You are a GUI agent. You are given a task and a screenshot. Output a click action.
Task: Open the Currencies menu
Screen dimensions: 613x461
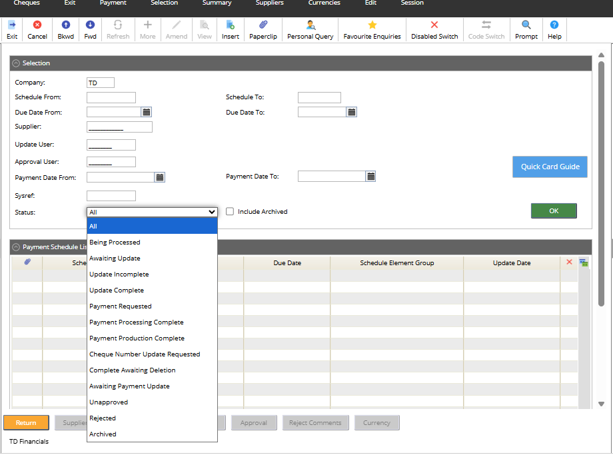pos(324,3)
